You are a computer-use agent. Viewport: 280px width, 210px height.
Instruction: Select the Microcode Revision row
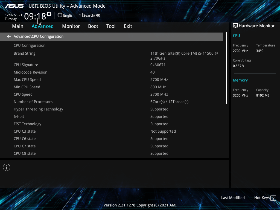point(112,72)
